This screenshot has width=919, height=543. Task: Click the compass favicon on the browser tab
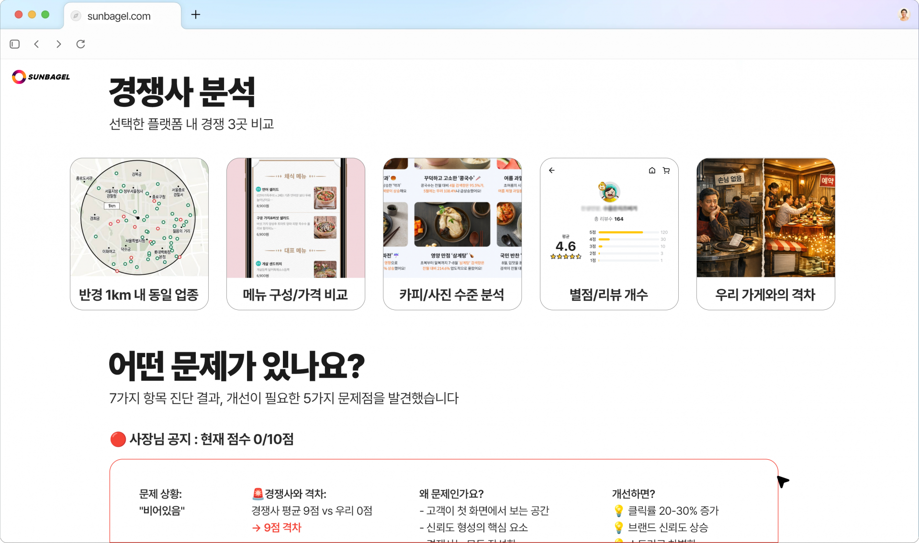tap(76, 15)
